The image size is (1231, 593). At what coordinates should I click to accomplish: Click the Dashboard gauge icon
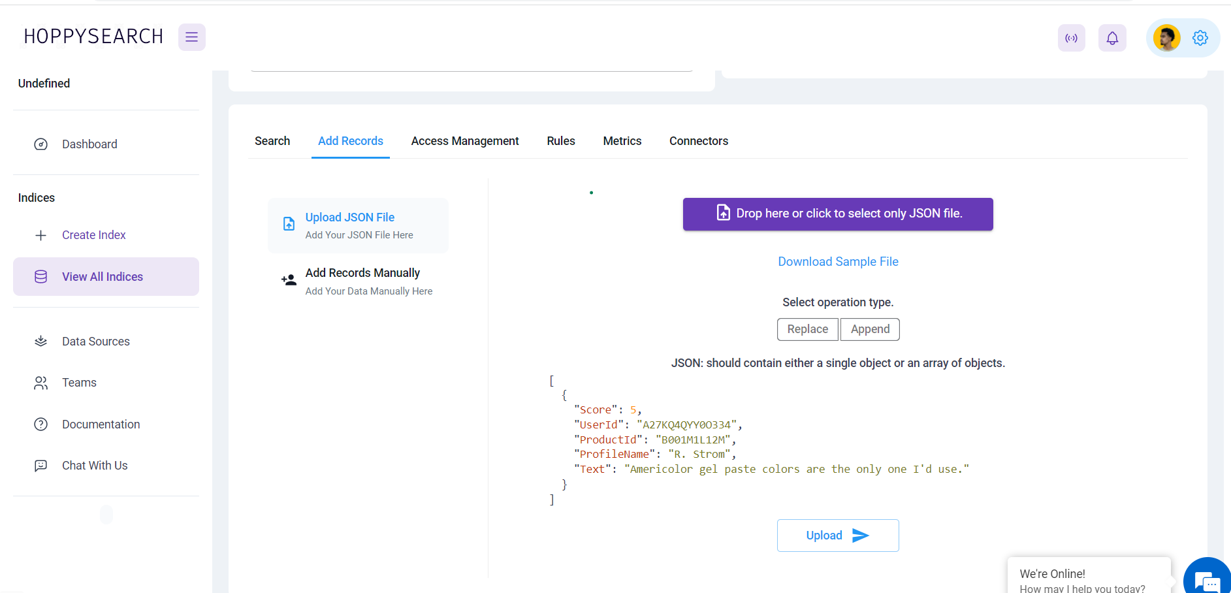click(40, 144)
